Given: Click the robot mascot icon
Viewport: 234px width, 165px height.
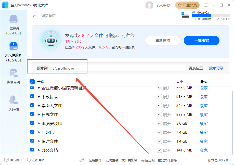Looking at the screenshot, I should (x=51, y=41).
